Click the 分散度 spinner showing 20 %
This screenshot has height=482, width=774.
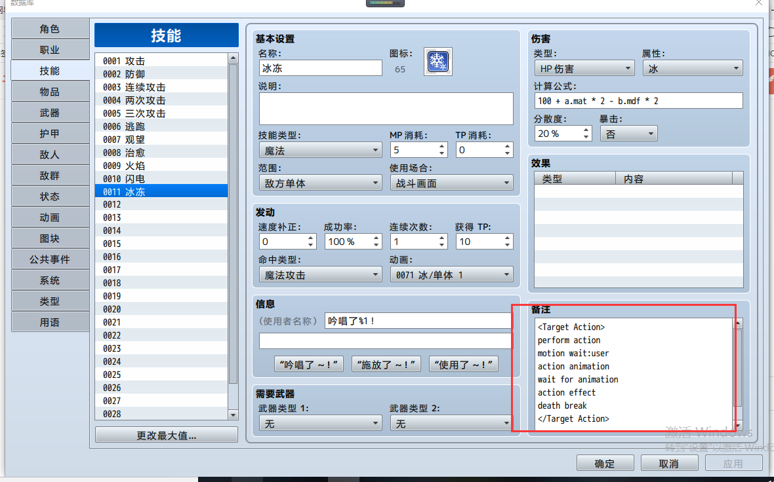(x=563, y=134)
